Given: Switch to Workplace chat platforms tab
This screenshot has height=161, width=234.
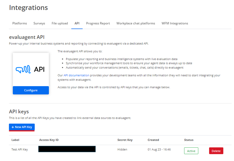Looking at the screenshot, I should [136, 23].
